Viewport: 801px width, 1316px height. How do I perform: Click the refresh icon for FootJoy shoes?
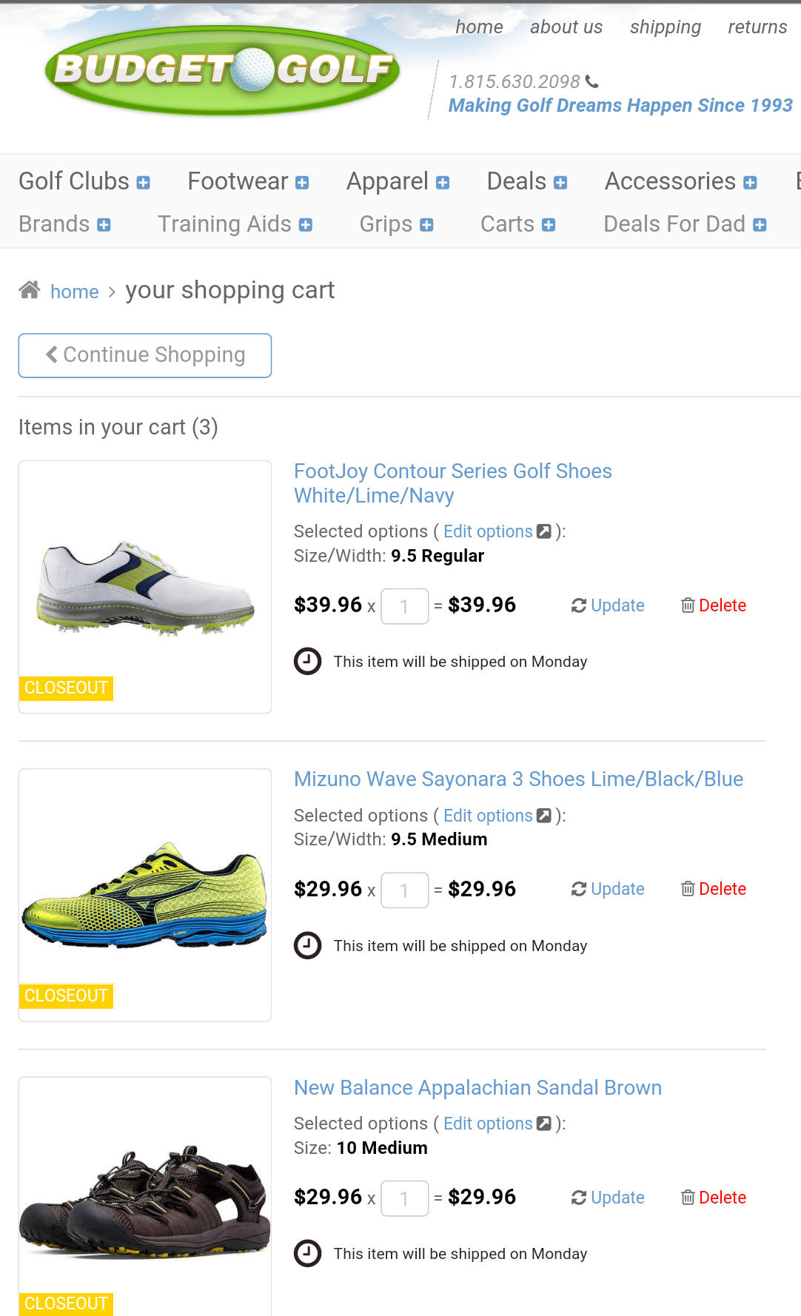pyautogui.click(x=579, y=605)
